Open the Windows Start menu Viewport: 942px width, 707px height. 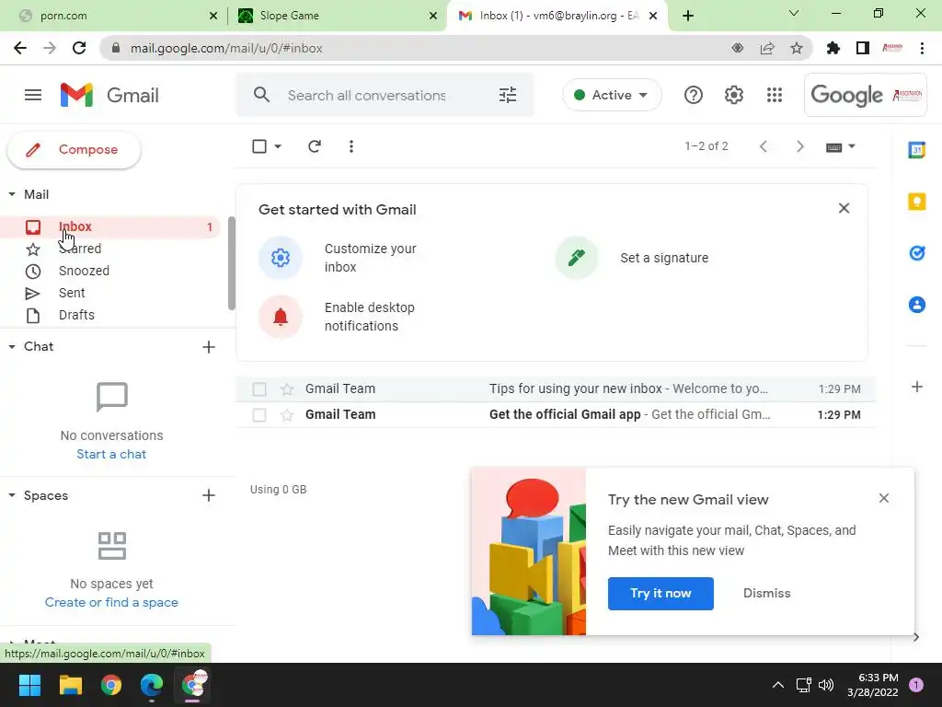click(x=29, y=685)
